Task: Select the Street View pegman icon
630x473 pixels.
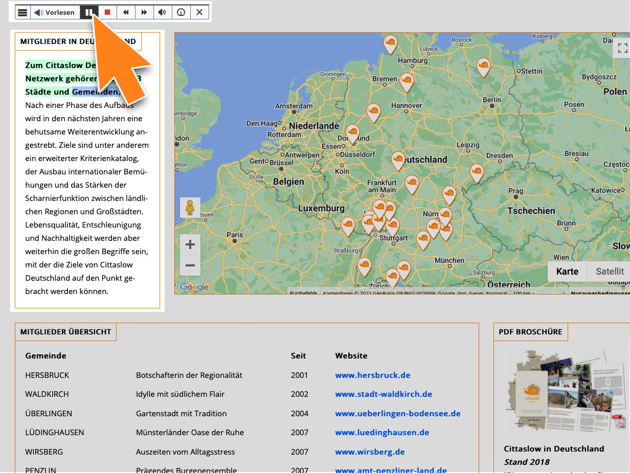Action: point(190,208)
